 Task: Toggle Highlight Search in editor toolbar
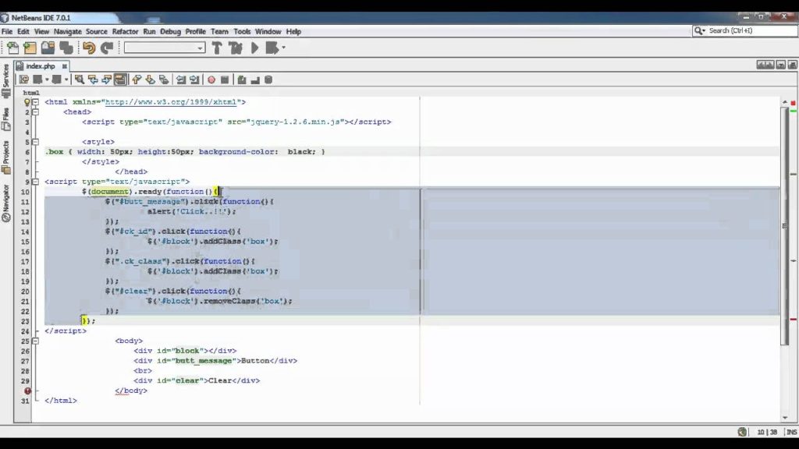(x=119, y=80)
